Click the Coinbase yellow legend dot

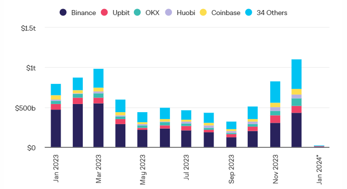point(203,13)
